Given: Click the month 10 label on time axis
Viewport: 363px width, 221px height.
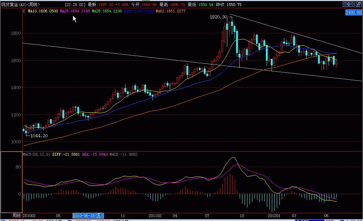Looking at the screenshot, I should pyautogui.click(x=242, y=216).
